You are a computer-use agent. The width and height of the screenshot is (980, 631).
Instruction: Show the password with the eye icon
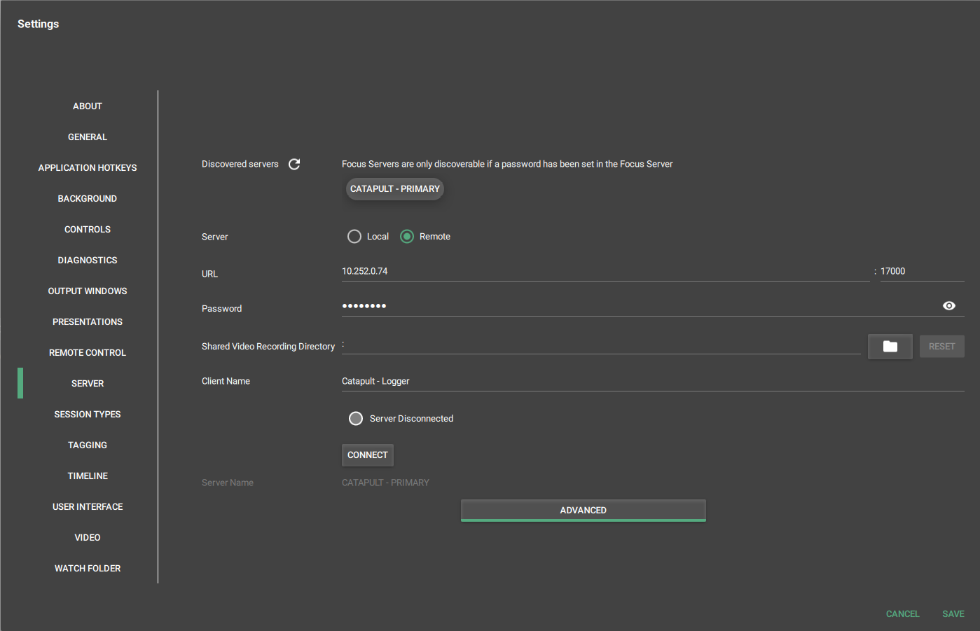click(949, 306)
